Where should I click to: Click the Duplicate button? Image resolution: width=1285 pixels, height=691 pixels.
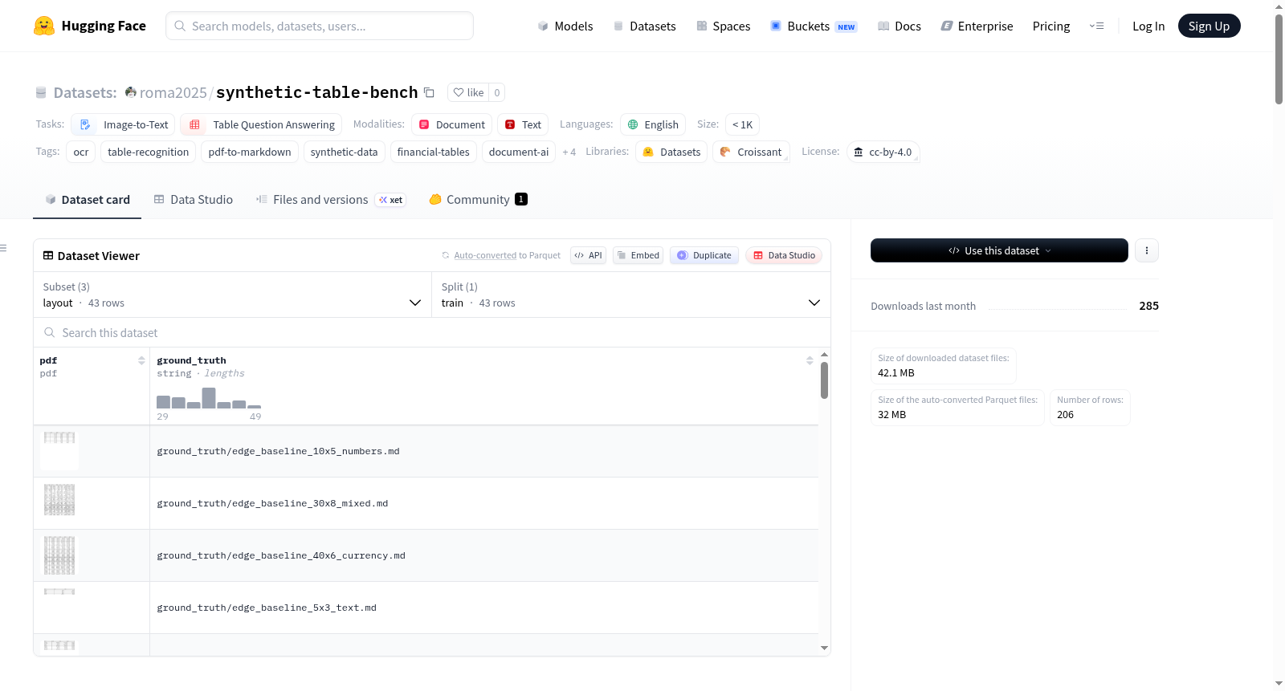click(704, 255)
